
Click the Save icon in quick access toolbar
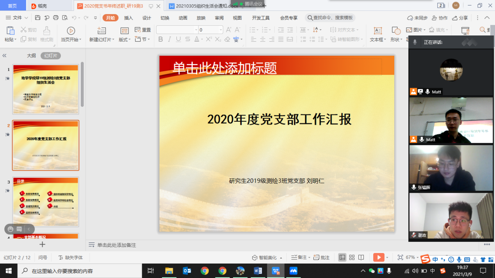point(37,18)
